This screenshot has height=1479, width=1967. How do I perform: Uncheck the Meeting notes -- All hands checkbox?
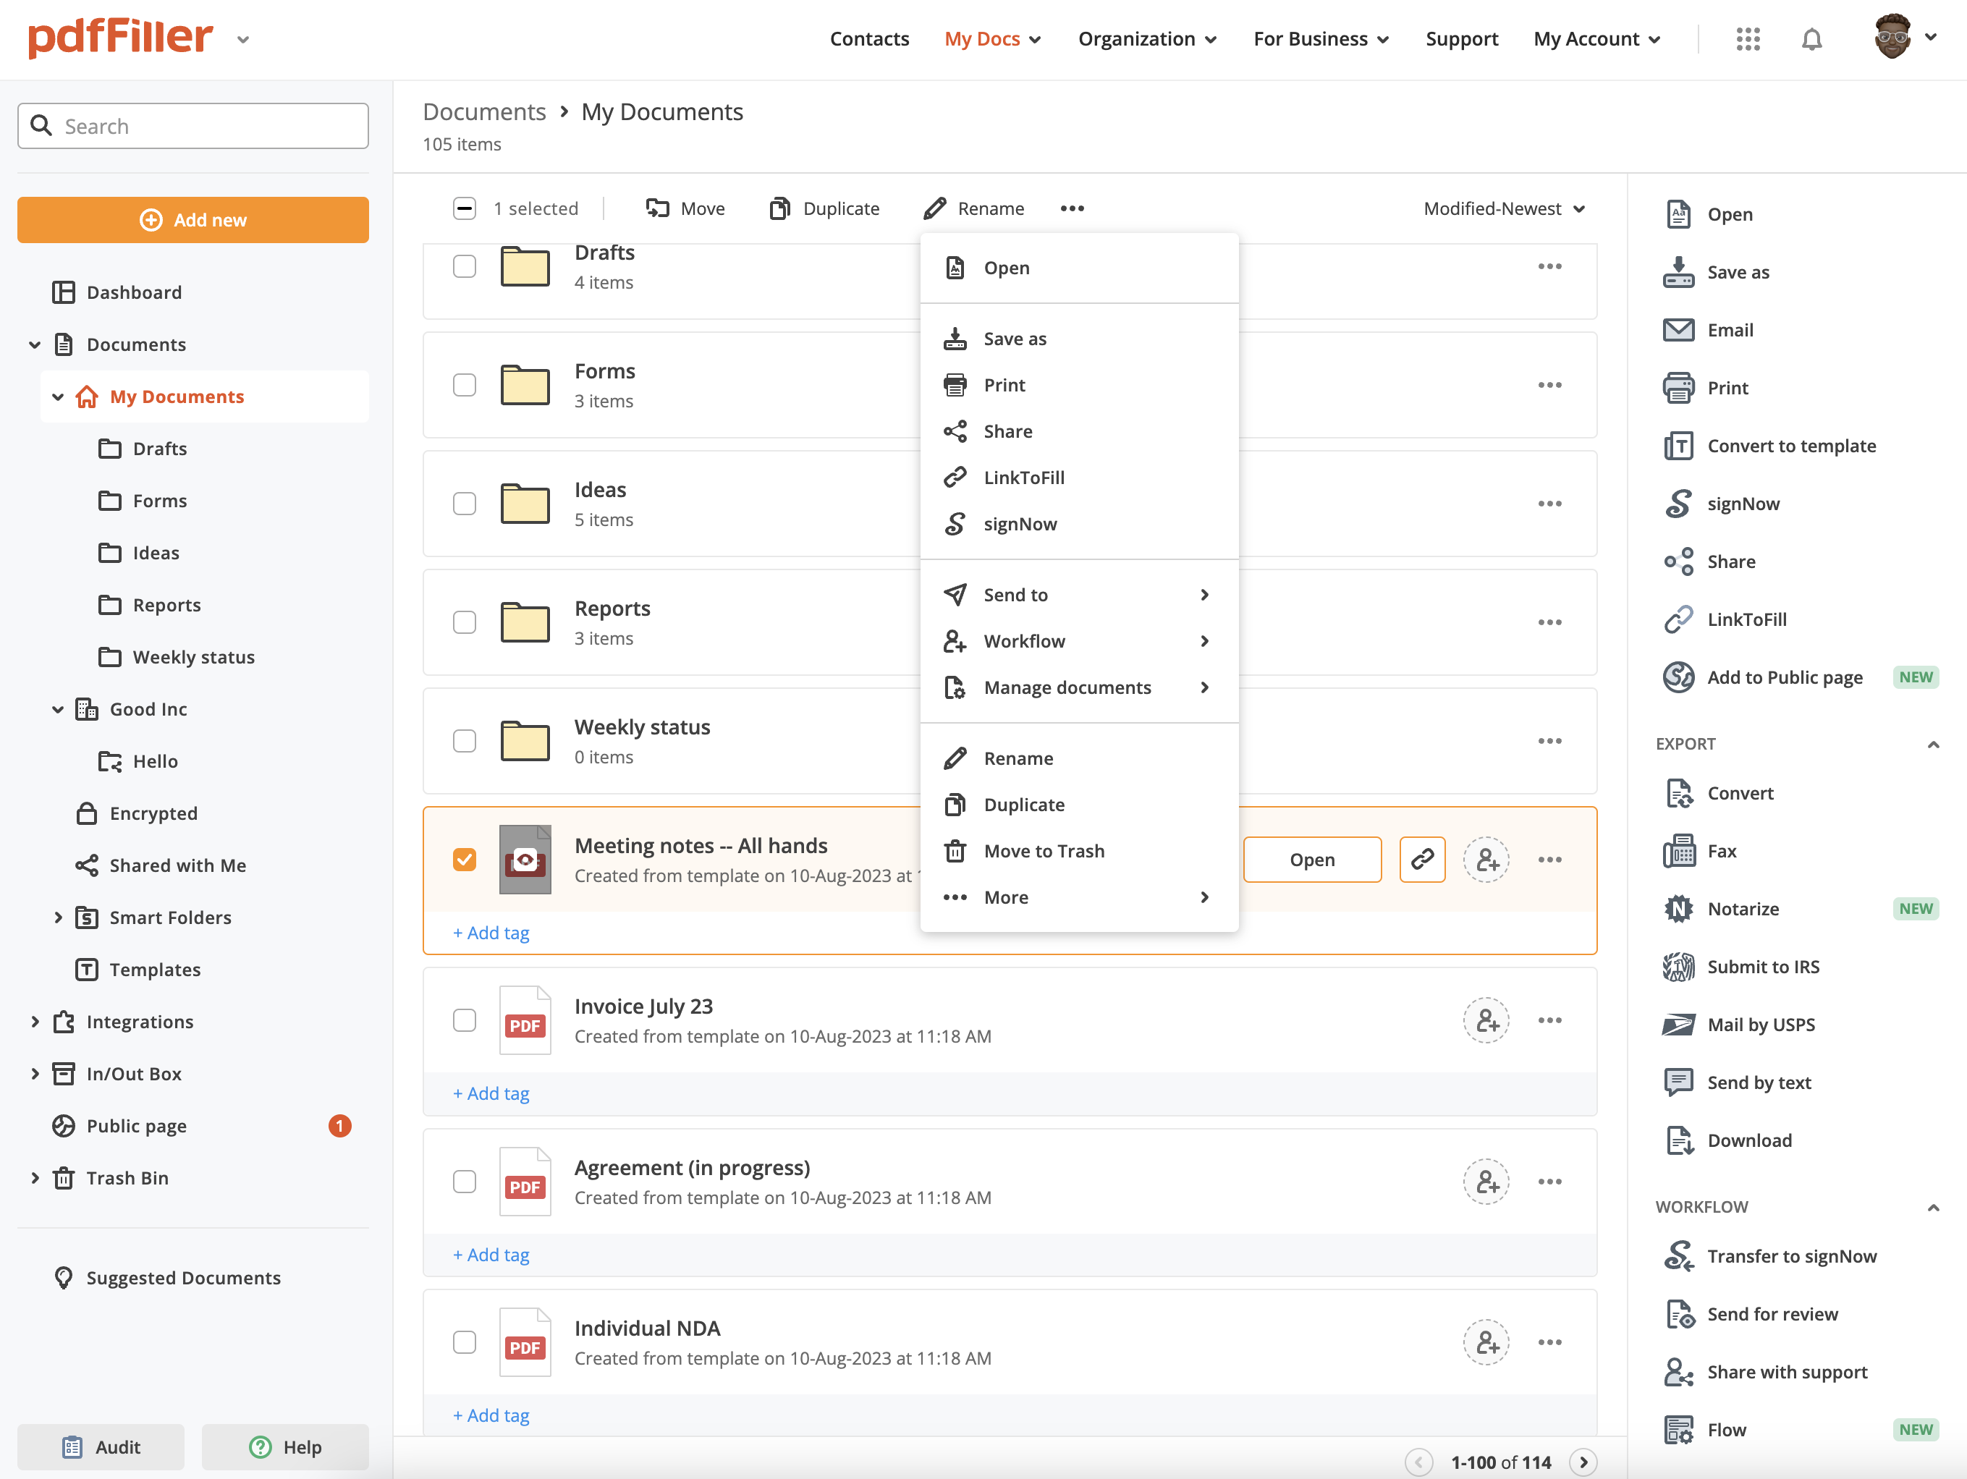464,859
